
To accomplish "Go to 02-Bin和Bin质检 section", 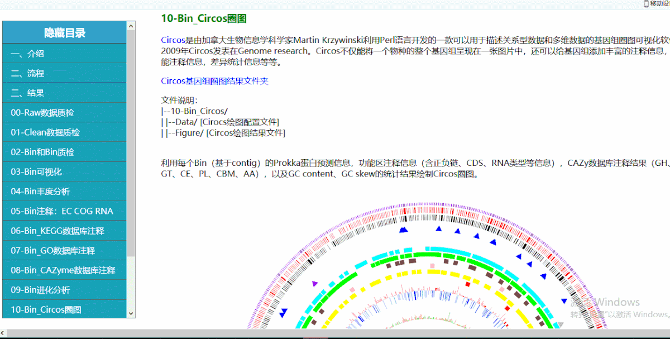I will 65,152.
